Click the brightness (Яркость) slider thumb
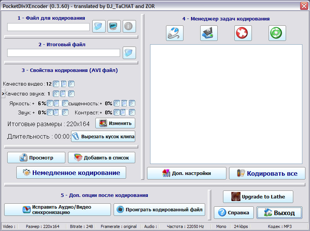This screenshot has height=231, width=310. (56, 103)
